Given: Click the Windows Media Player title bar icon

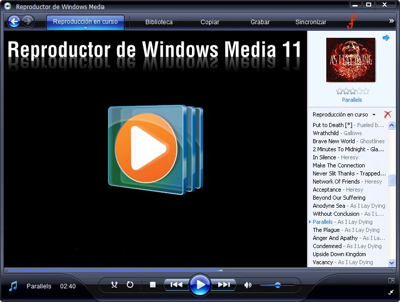Looking at the screenshot, I should pyautogui.click(x=8, y=6).
